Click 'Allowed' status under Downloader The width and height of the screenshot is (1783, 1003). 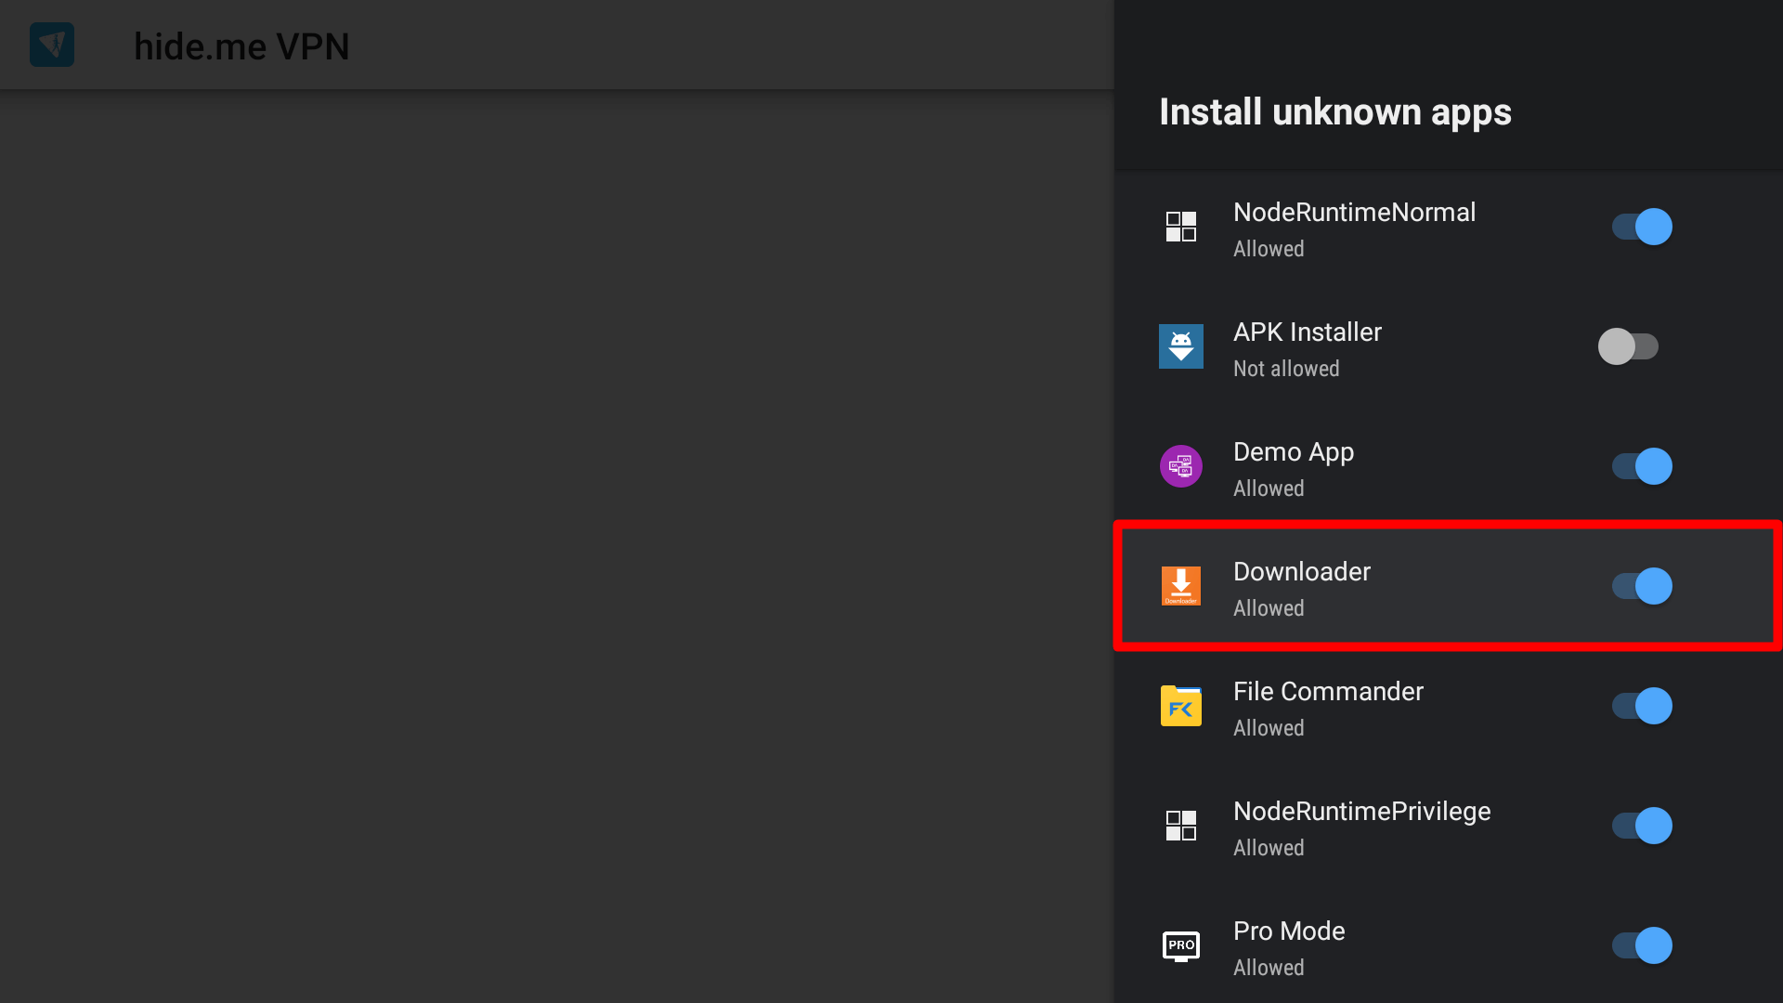tap(1269, 608)
